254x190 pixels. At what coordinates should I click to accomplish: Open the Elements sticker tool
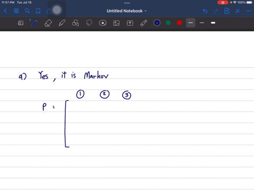[x=103, y=23]
